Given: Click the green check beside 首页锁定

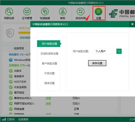Looking at the screenshot, I should (11, 93).
